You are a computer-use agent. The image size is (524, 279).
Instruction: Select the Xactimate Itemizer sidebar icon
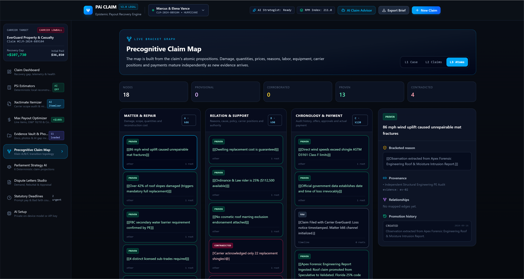(x=9, y=104)
